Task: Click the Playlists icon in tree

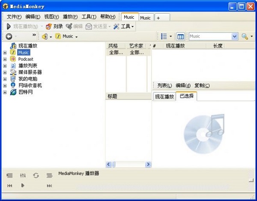Action: [13, 66]
